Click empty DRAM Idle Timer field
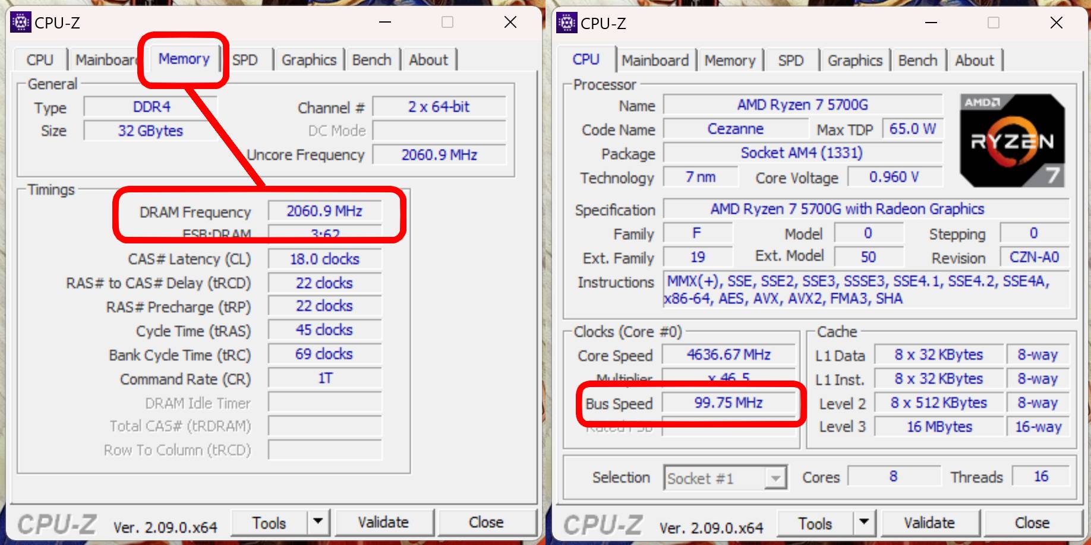This screenshot has width=1091, height=545. coord(324,403)
